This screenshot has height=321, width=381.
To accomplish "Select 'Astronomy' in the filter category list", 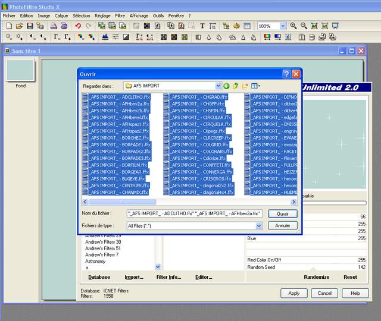I will click(x=95, y=262).
